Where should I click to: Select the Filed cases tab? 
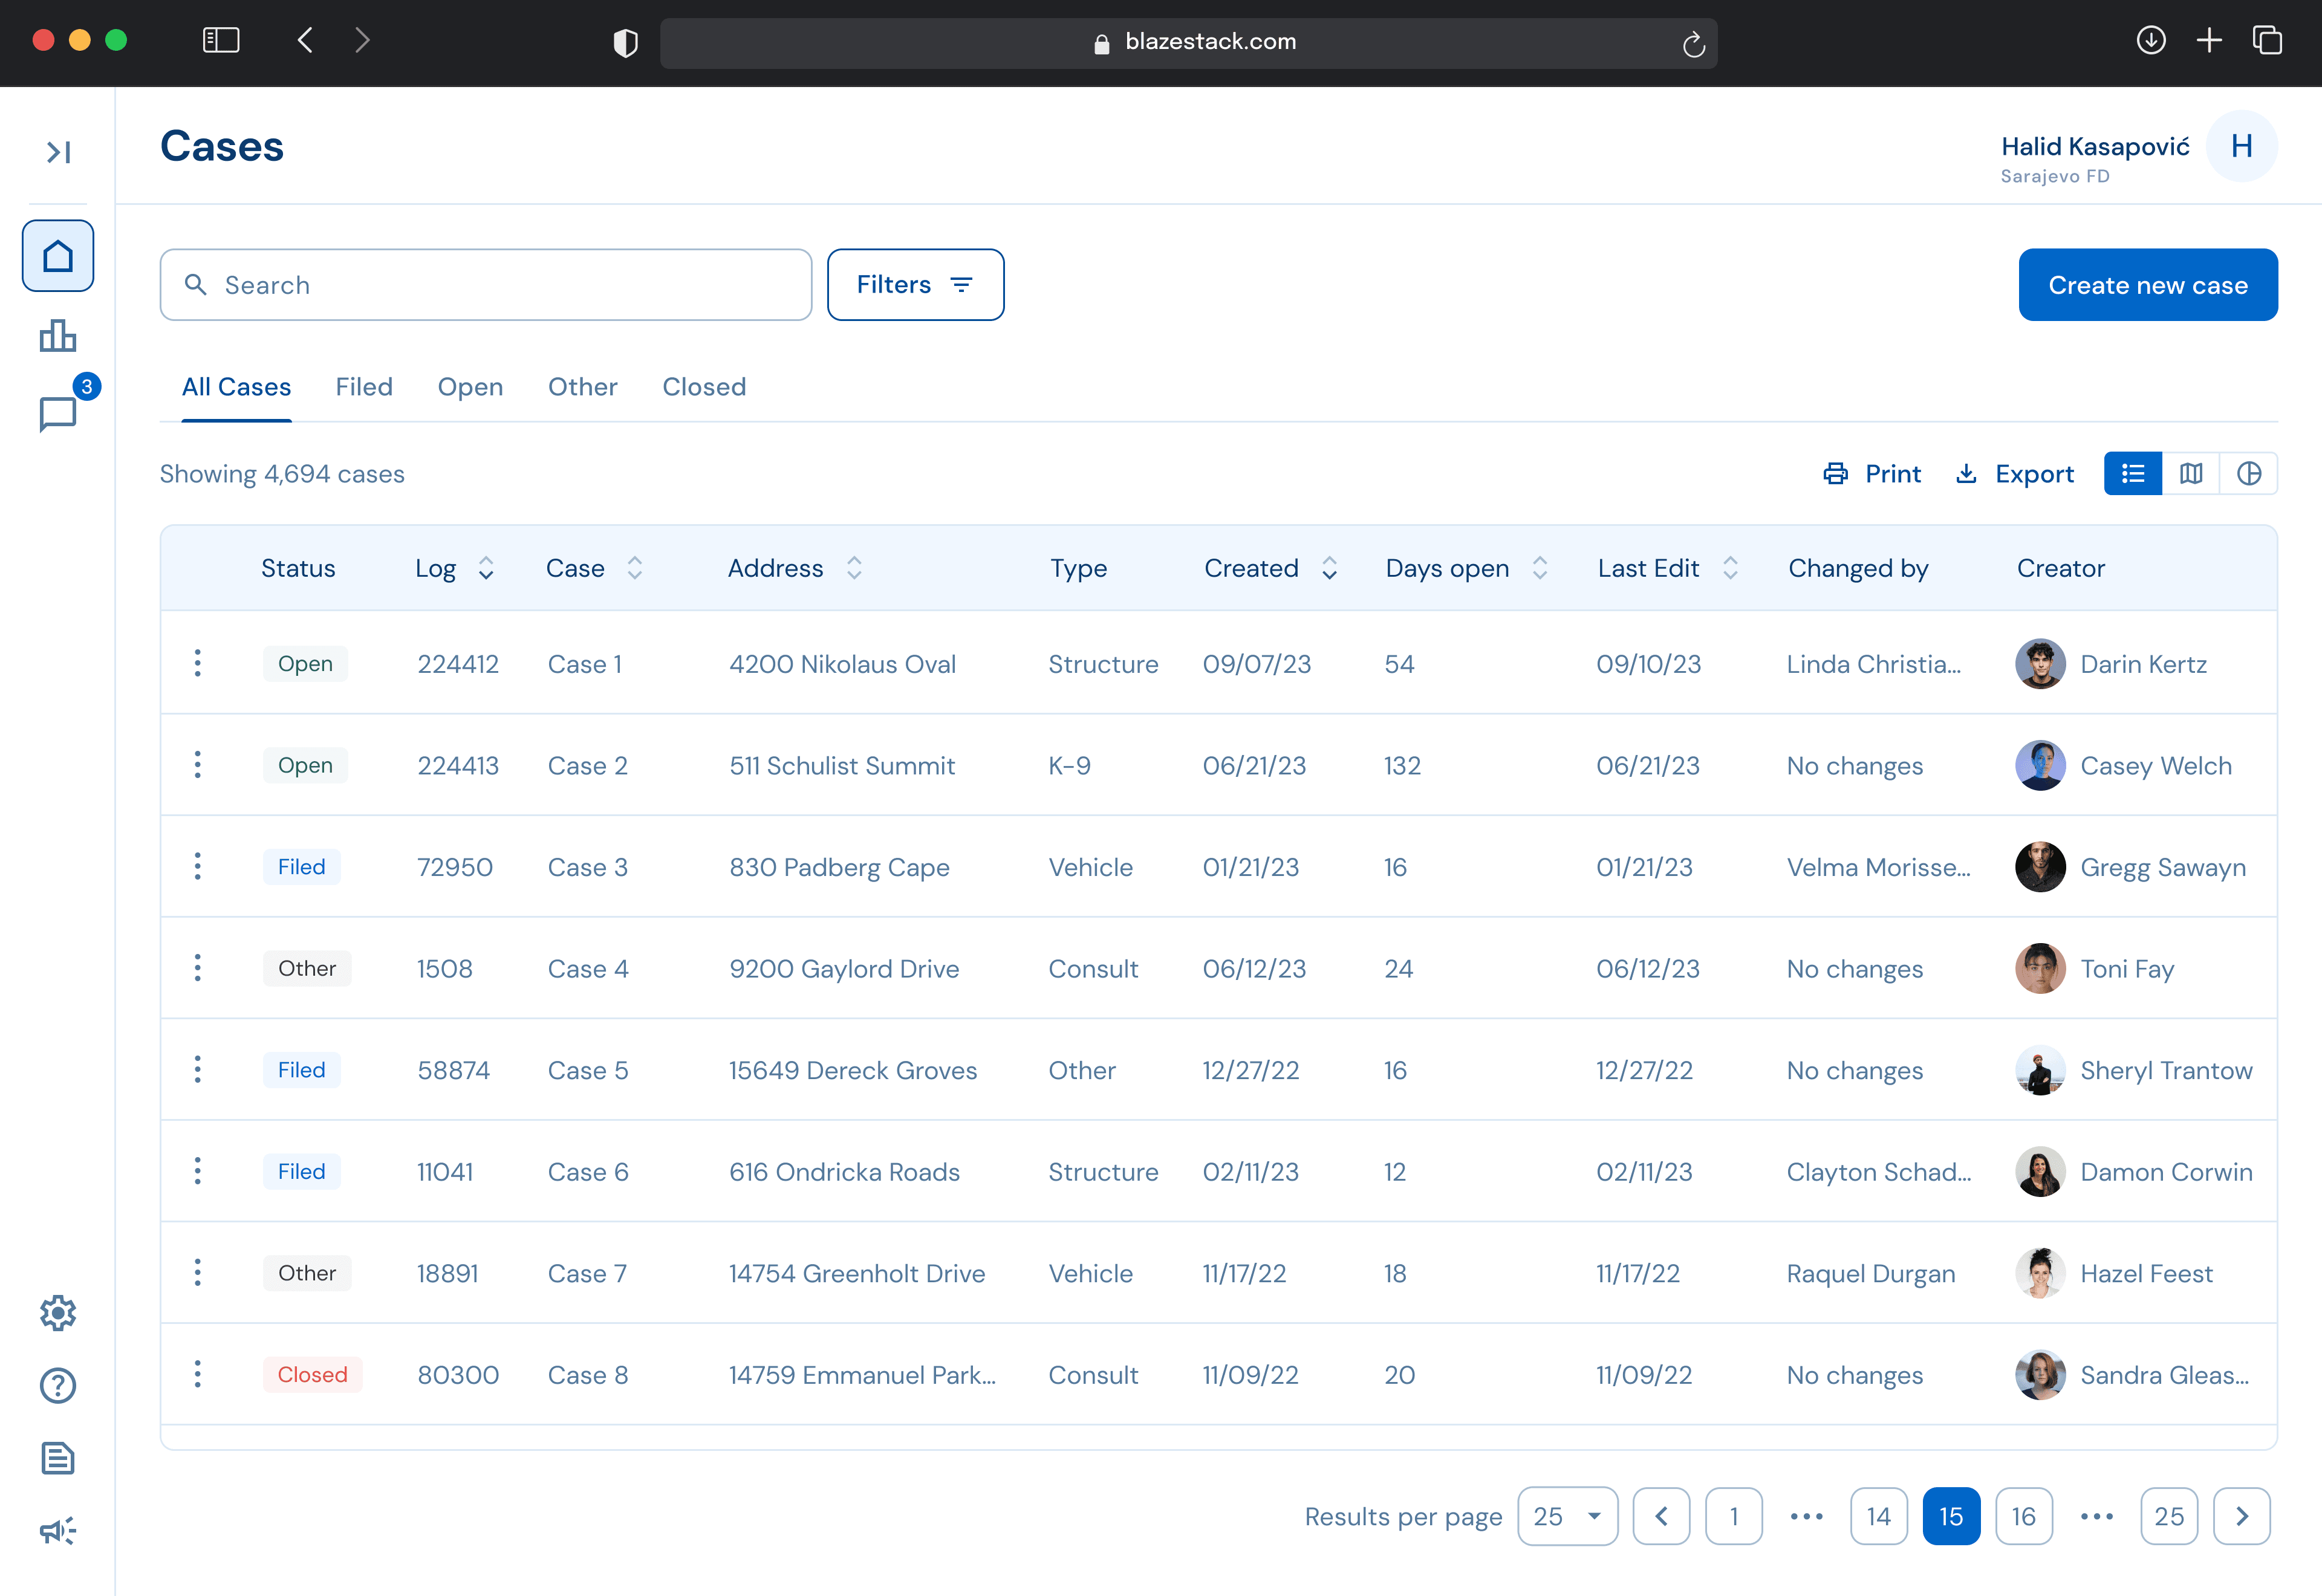364,387
